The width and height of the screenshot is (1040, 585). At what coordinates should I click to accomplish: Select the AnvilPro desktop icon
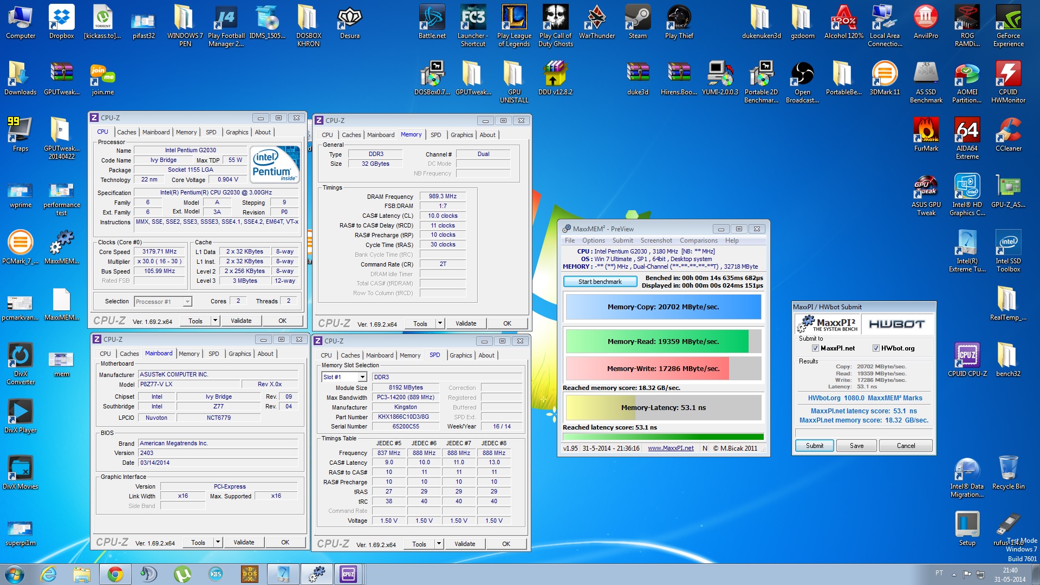point(926,23)
